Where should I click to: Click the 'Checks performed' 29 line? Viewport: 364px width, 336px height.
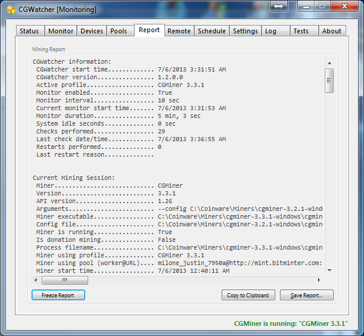point(101,132)
